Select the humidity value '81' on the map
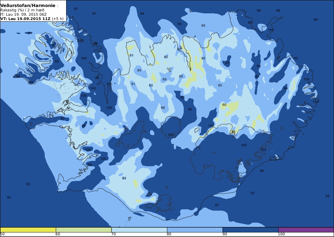 coord(131,55)
